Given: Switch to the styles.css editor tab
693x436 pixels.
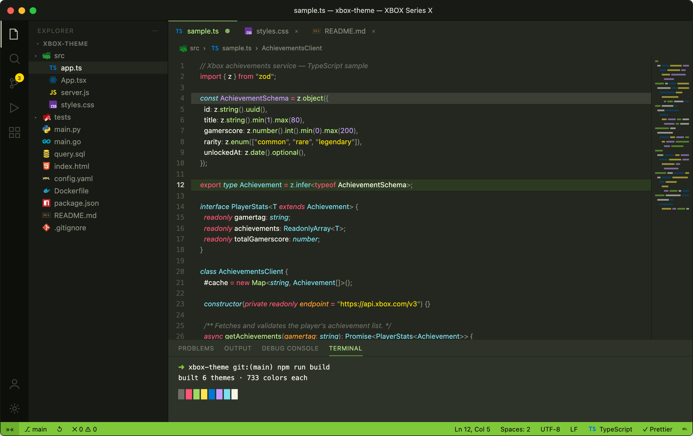Looking at the screenshot, I should [x=271, y=31].
